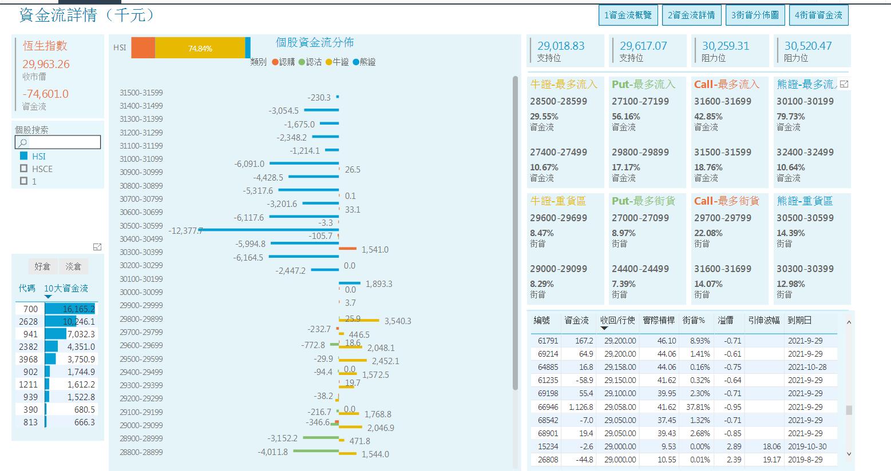
Task: Open the 4街貨資金流 view
Action: click(819, 14)
